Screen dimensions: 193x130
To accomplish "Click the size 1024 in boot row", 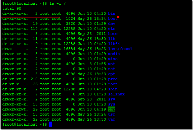I will pos(71,18).
